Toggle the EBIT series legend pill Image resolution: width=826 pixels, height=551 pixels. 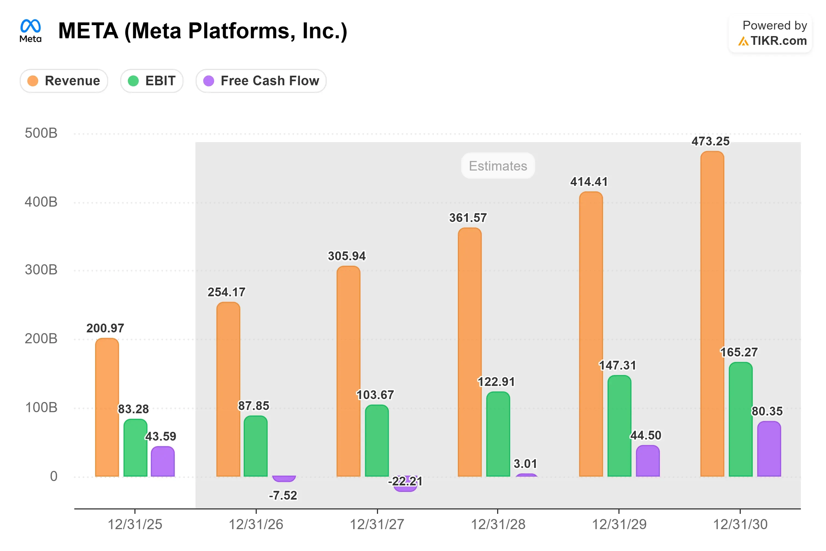pyautogui.click(x=152, y=81)
